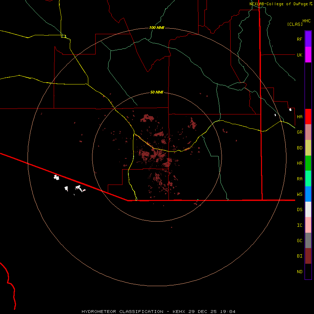Click the 'DS' legend label
Viewport: 314px width, 314px height.
(300, 210)
